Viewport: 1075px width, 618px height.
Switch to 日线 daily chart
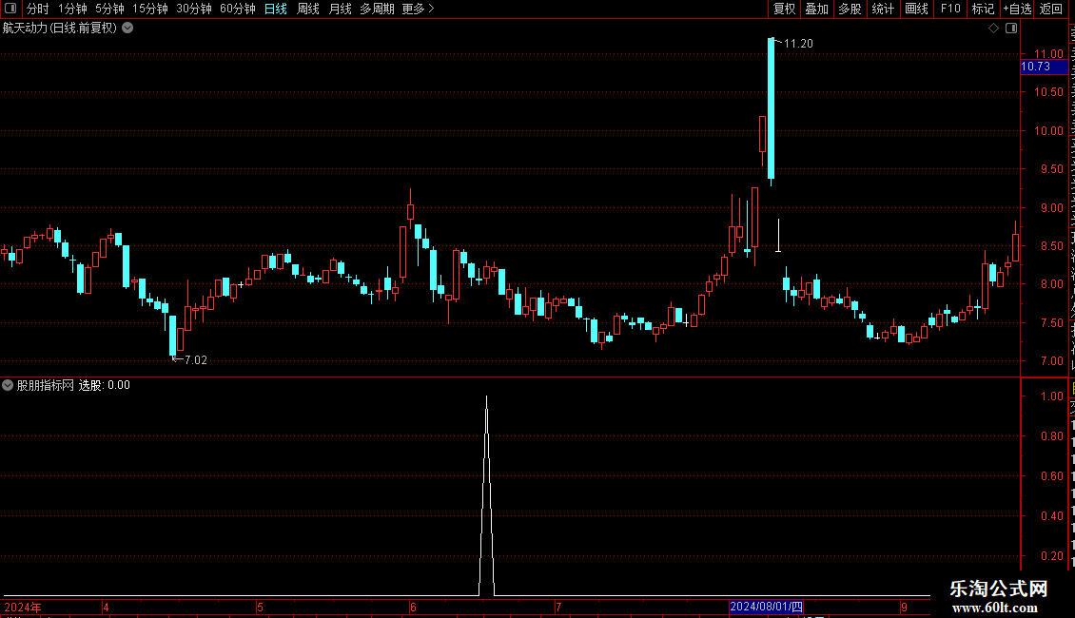click(x=276, y=9)
